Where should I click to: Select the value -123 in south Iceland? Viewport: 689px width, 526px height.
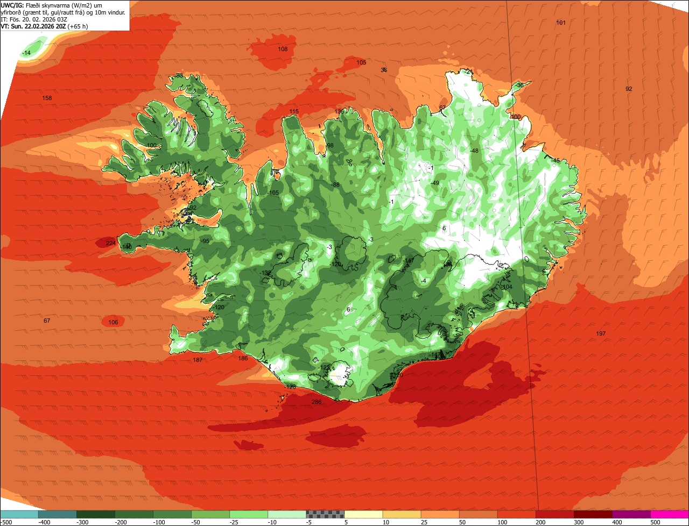click(325, 367)
